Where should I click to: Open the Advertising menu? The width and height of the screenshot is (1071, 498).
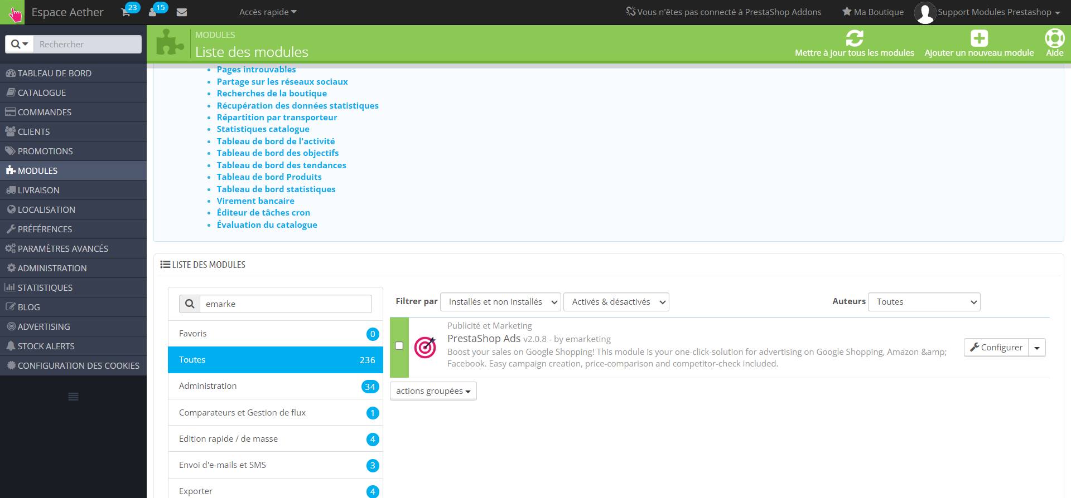tap(73, 326)
